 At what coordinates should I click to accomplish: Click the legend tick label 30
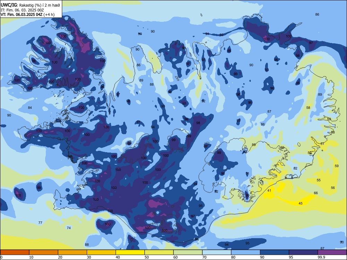(x=89, y=257)
